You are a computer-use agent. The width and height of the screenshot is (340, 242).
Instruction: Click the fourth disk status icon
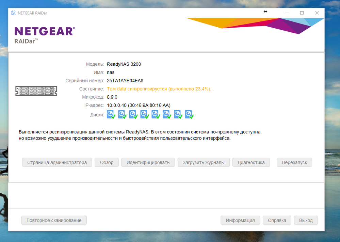point(145,114)
